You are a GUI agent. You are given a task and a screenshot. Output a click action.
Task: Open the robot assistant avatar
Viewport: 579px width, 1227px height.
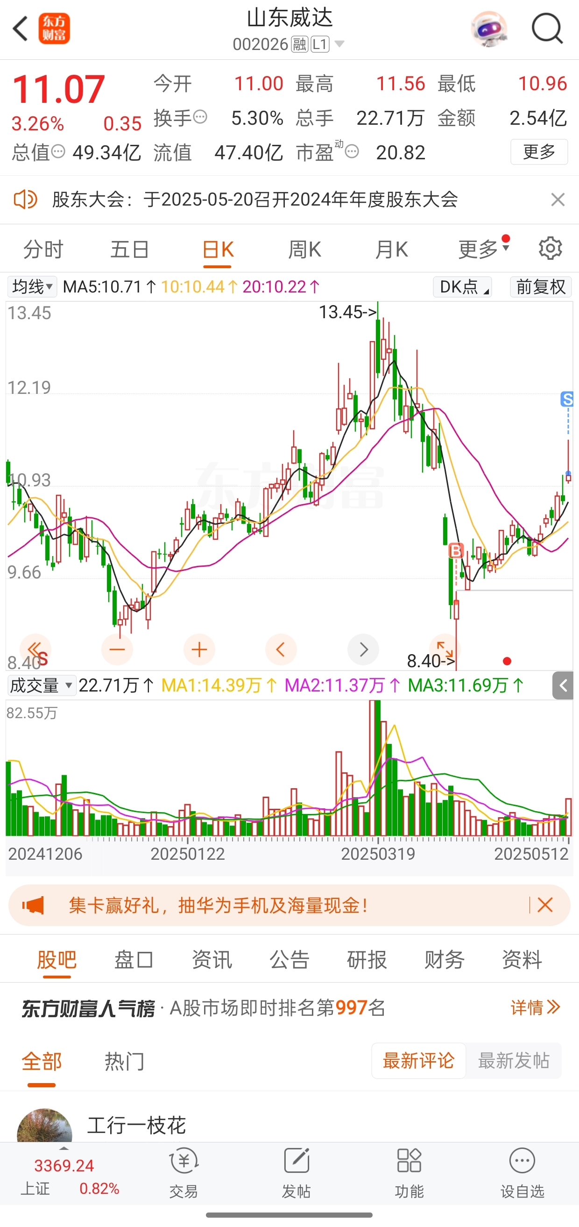point(489,29)
